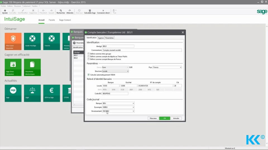Open the Documents électroniques tile
This screenshot has height=150, width=268.
coord(32,67)
